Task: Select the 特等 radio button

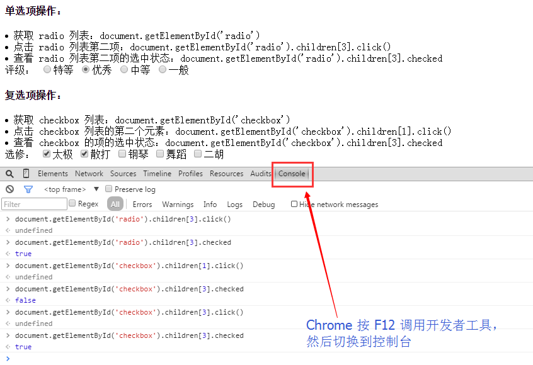Action: (47, 69)
